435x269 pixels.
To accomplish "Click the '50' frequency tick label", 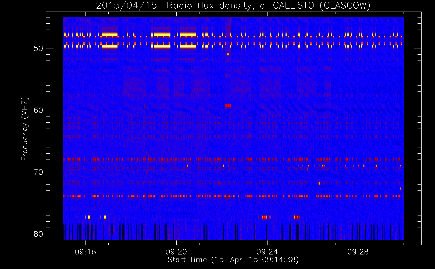I will pos(38,48).
